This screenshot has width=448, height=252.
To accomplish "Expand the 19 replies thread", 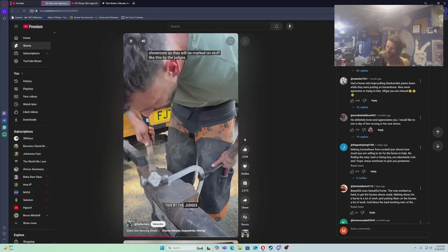I will click(360, 137).
